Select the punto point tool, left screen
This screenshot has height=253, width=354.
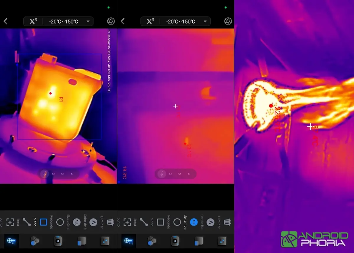(x=10, y=222)
